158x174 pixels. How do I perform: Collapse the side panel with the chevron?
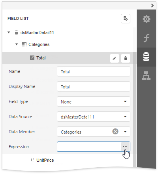click(152, 6)
